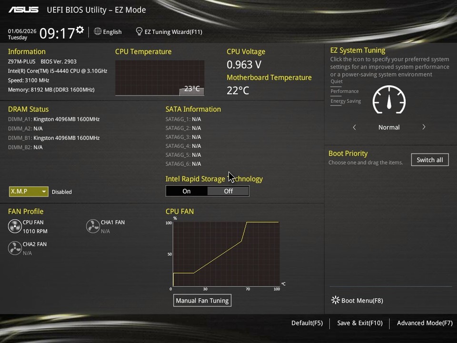Click the 0.963 V voltage value
This screenshot has height=343, width=457.
(x=244, y=64)
